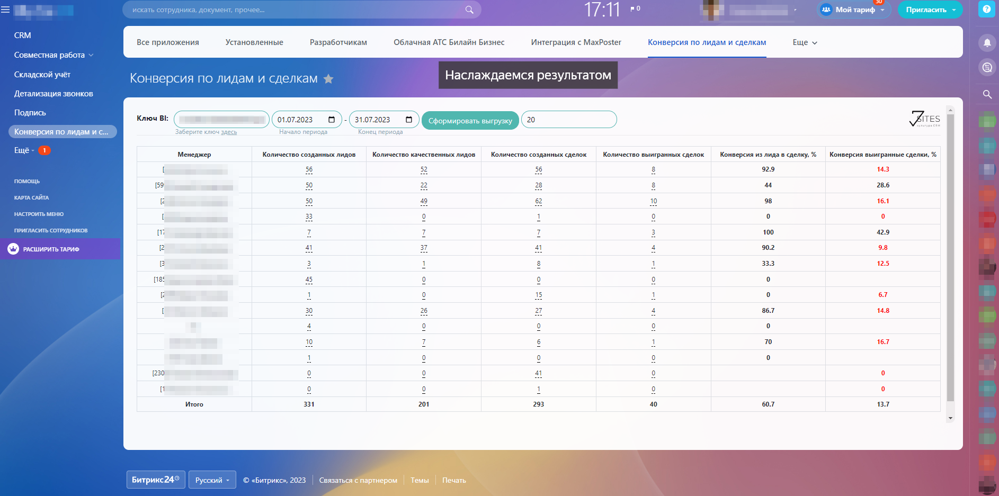Click the hamburger menu icon
Screen dimensions: 999x496
pos(5,10)
